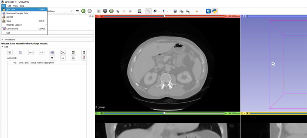This screenshot has height=138, width=307.
Task: Show the Python interactor
Action: (x=215, y=11)
